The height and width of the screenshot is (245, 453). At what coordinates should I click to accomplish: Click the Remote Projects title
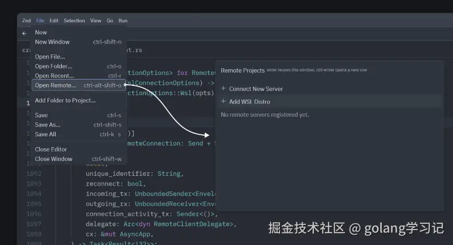click(243, 70)
